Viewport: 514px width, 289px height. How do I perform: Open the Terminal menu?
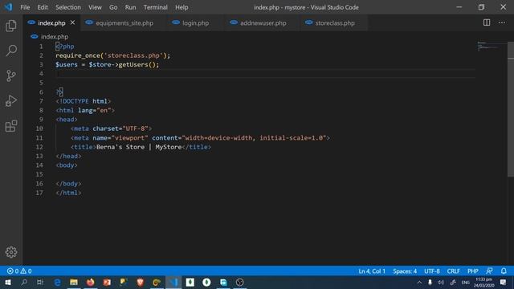(x=155, y=7)
